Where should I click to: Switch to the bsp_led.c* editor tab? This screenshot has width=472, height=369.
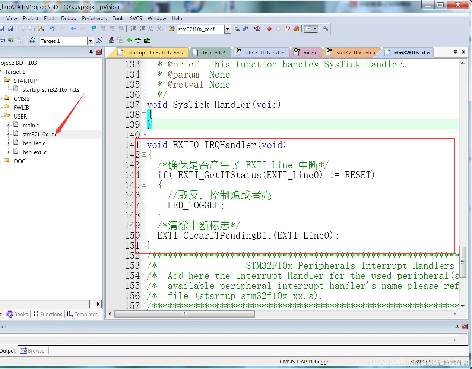coord(210,53)
